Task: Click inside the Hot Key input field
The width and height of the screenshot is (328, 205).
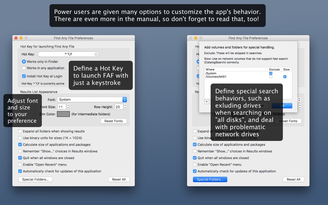Action: tap(66, 54)
